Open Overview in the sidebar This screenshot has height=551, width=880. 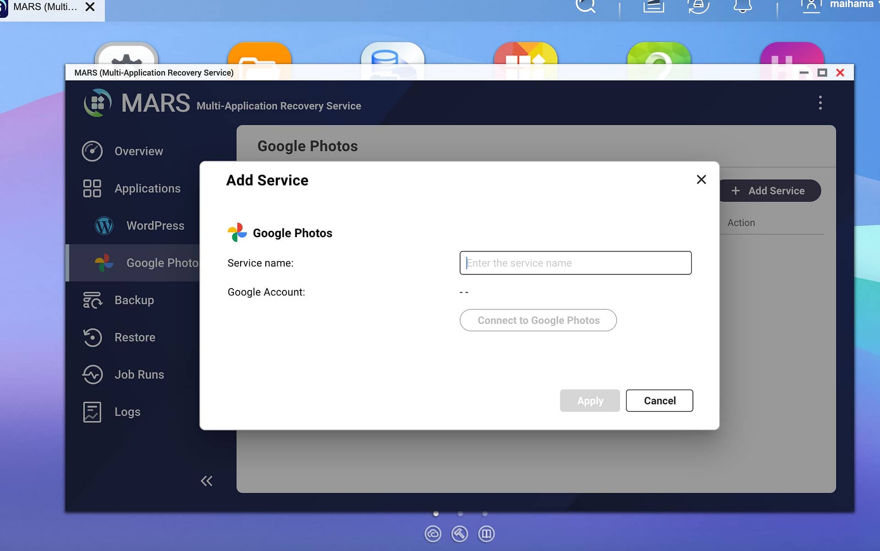pos(138,151)
